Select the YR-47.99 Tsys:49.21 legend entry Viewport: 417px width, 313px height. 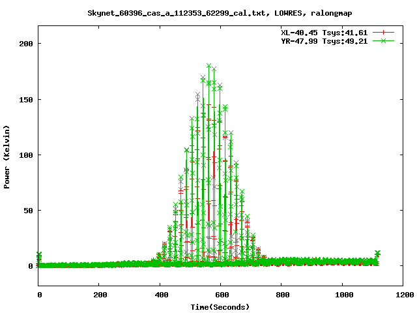(324, 41)
